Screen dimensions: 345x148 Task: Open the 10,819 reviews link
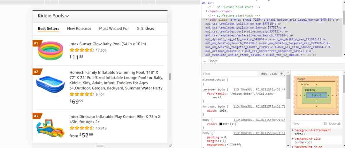tap(101, 128)
